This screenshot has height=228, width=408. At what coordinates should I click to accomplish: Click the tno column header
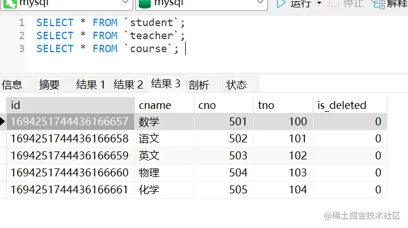[x=283, y=105]
